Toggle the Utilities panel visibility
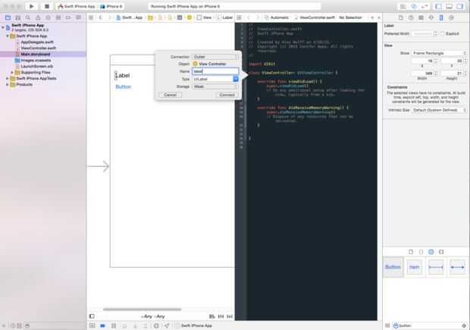Viewport: 470px width, 330px height. pos(460,6)
